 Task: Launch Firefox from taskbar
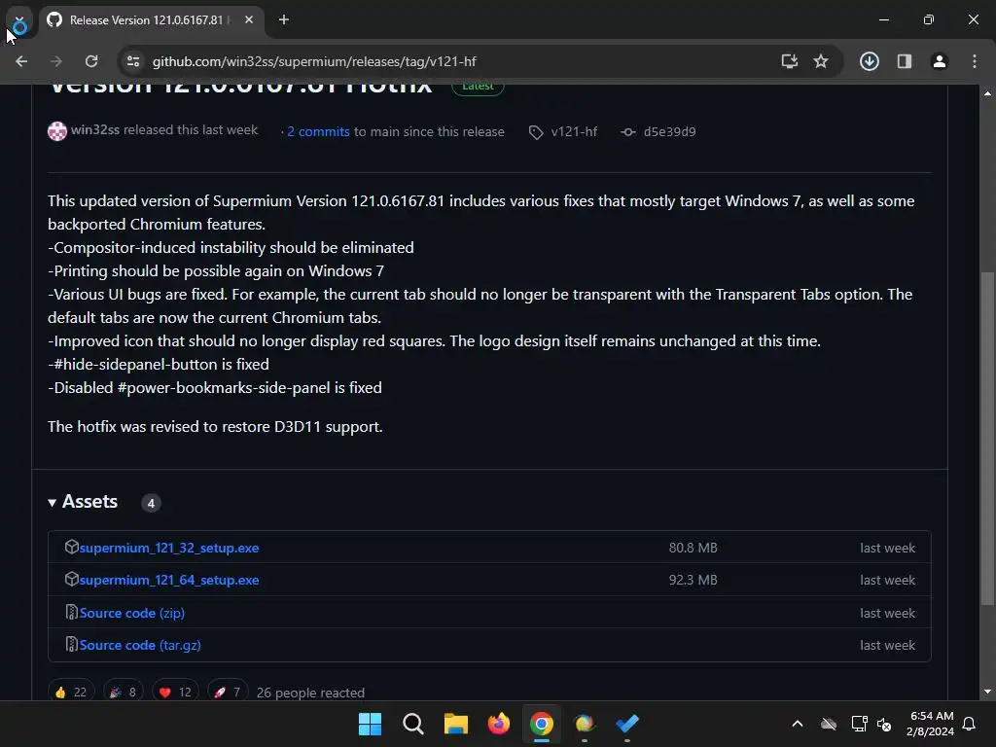499,724
